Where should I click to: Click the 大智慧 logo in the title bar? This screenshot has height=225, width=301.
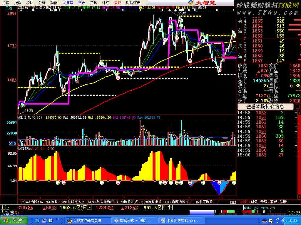pos(202,3)
